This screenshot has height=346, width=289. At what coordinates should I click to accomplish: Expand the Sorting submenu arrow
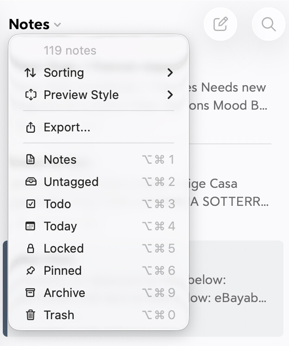(170, 73)
